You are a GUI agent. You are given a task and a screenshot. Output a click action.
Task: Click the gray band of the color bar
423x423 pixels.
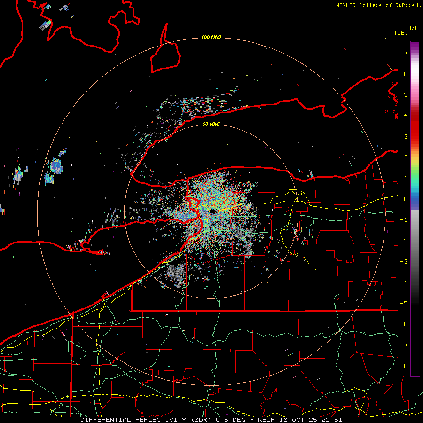click(x=415, y=232)
